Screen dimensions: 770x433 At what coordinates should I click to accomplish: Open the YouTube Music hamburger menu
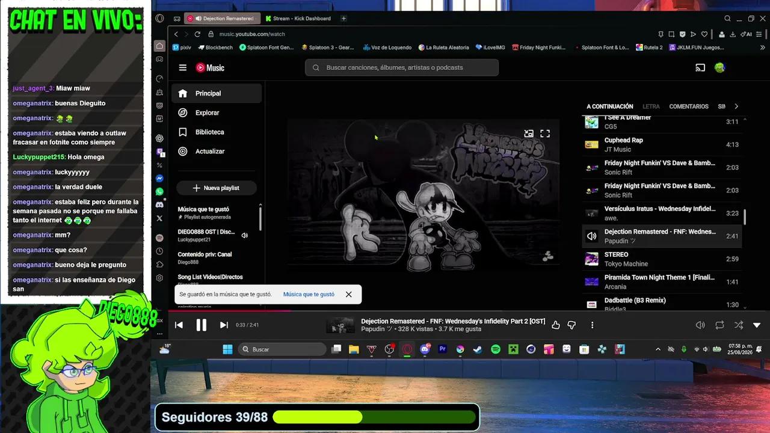click(183, 68)
